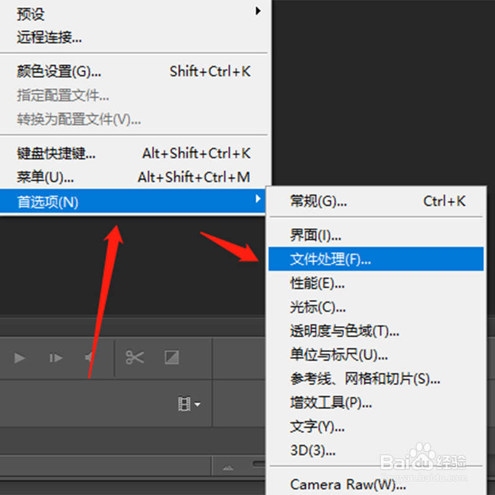Open 界面(I)... preferences
The width and height of the screenshot is (495, 495).
click(376, 235)
